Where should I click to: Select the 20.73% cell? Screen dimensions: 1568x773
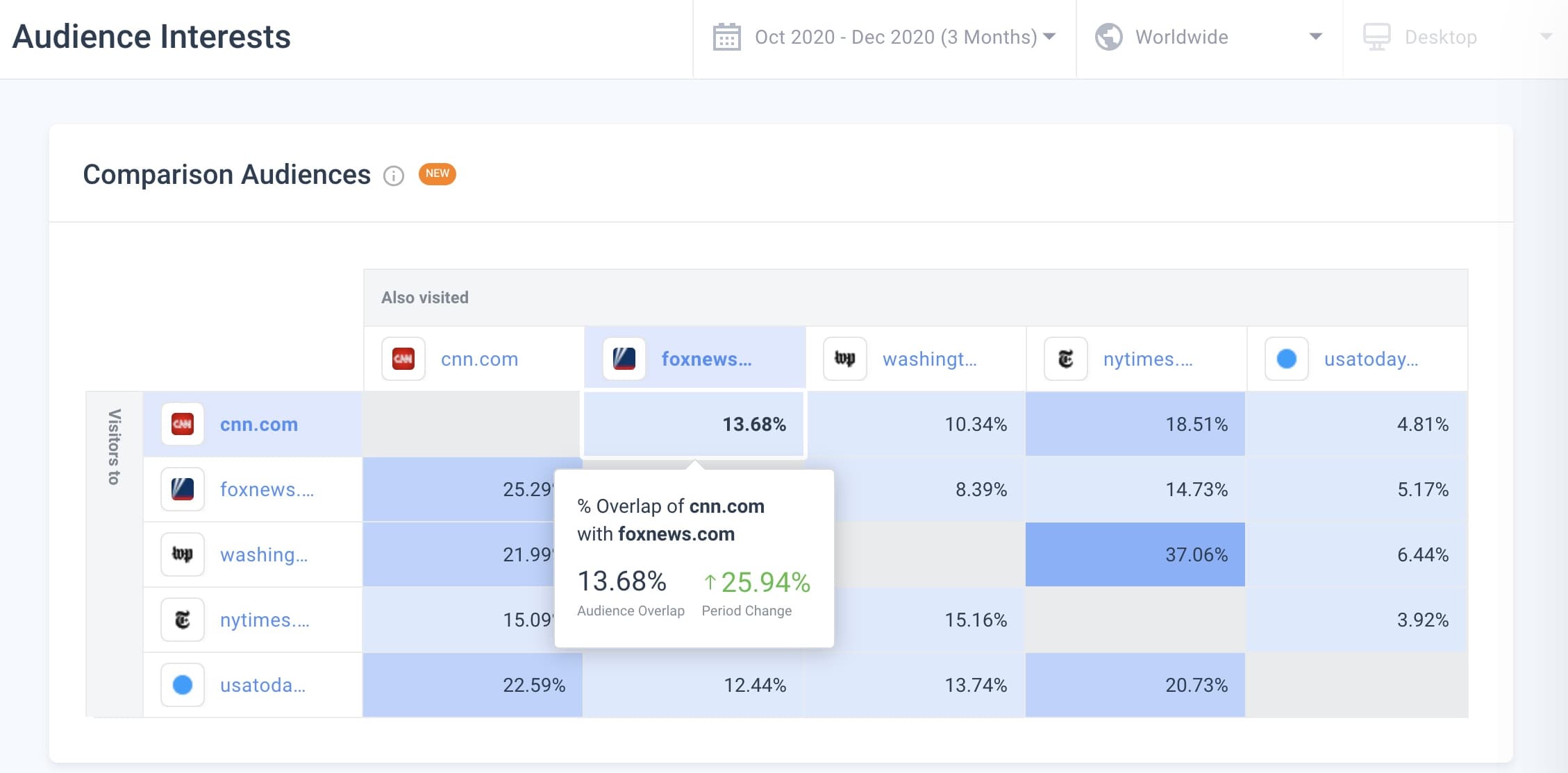1135,685
